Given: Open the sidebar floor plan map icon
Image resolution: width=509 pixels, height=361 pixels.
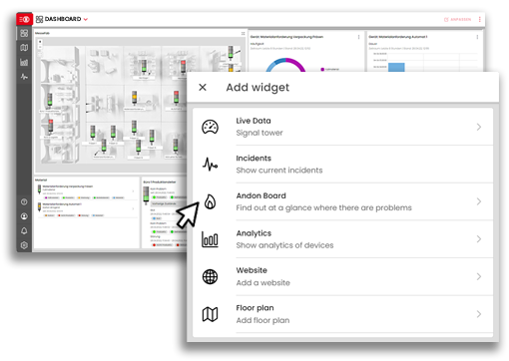Looking at the screenshot, I should coord(24,48).
